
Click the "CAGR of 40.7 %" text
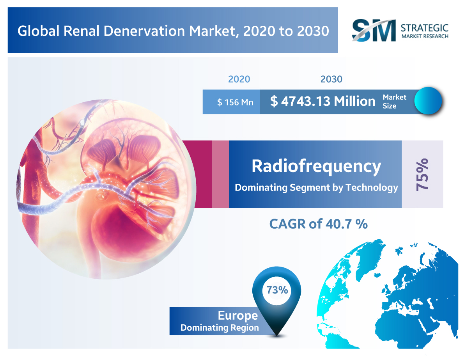coord(318,224)
